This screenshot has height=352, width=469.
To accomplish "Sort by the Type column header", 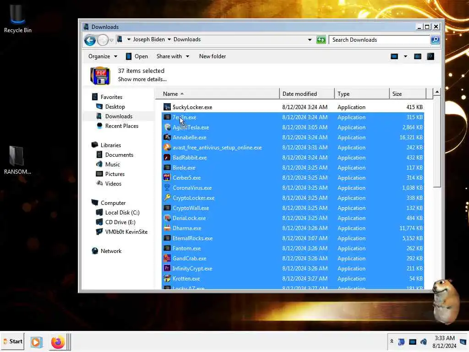I will (x=362, y=94).
